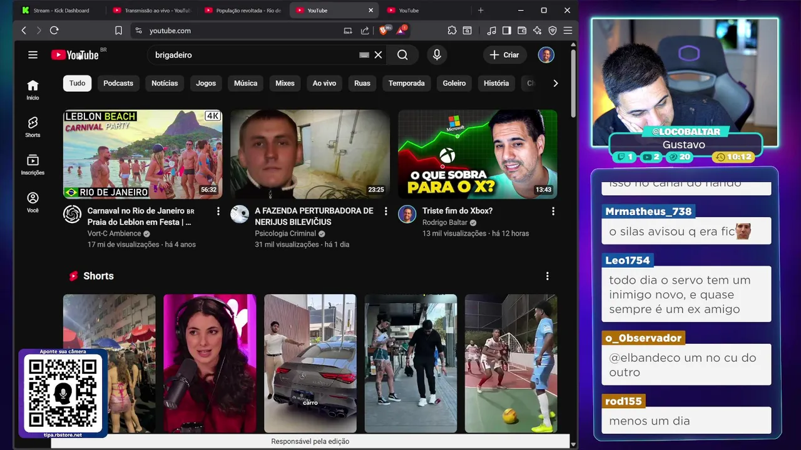Open options for the Carnaval no Rio video
The height and width of the screenshot is (450, 801).
pos(218,211)
